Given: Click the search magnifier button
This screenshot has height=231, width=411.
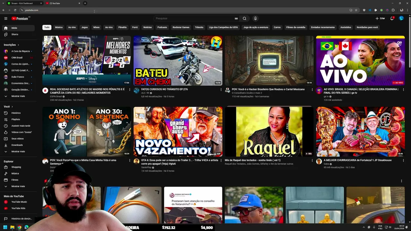Looking at the screenshot, I should pyautogui.click(x=244, y=18).
